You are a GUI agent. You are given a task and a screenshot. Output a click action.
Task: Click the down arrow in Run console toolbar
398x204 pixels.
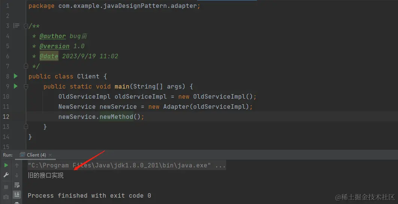(17, 175)
